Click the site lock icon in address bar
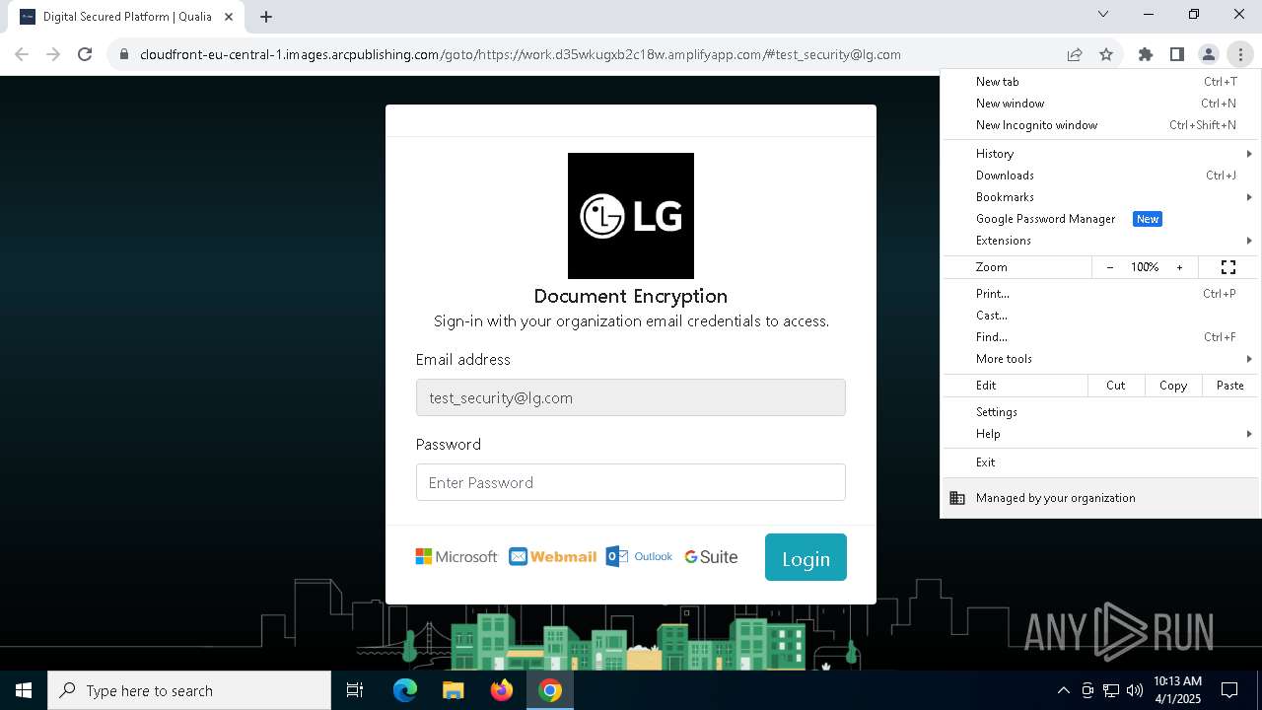 pyautogui.click(x=124, y=54)
